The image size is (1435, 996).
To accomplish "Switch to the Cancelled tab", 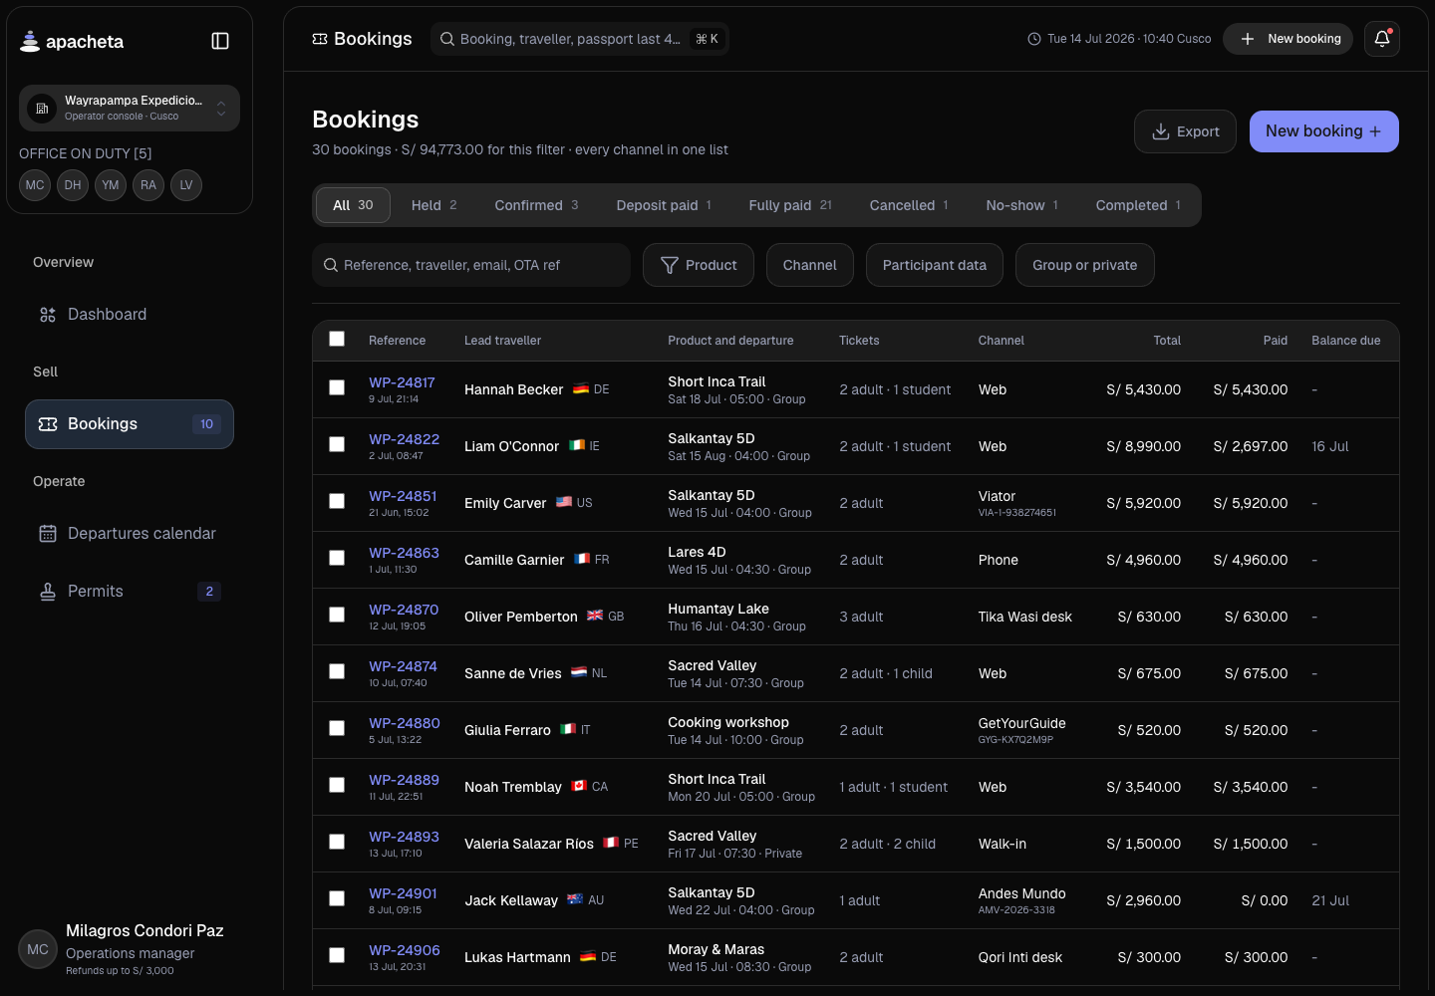I will click(x=909, y=205).
